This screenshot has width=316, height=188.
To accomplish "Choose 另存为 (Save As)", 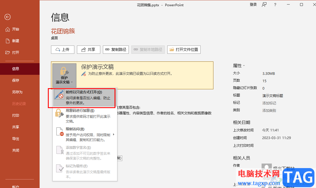I will (20, 92).
